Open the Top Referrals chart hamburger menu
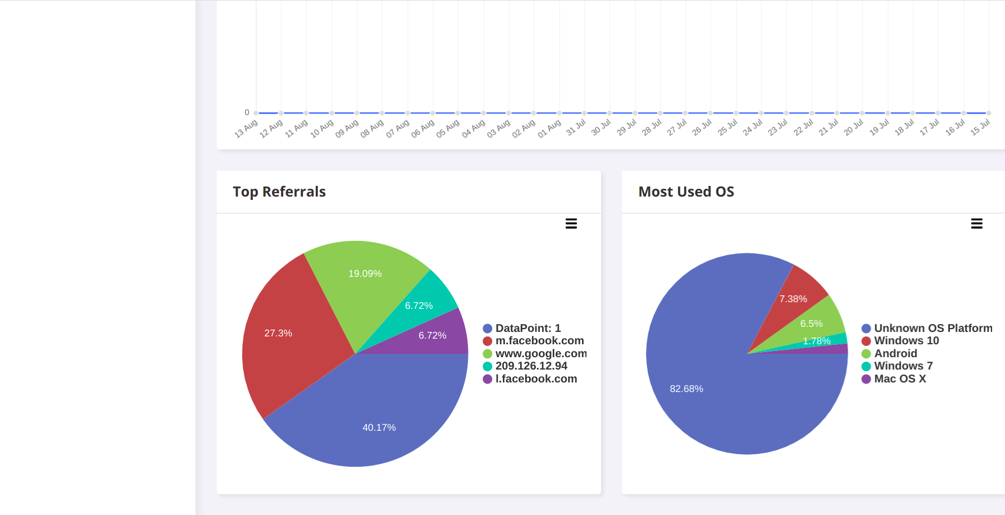The image size is (1005, 515). 571,224
